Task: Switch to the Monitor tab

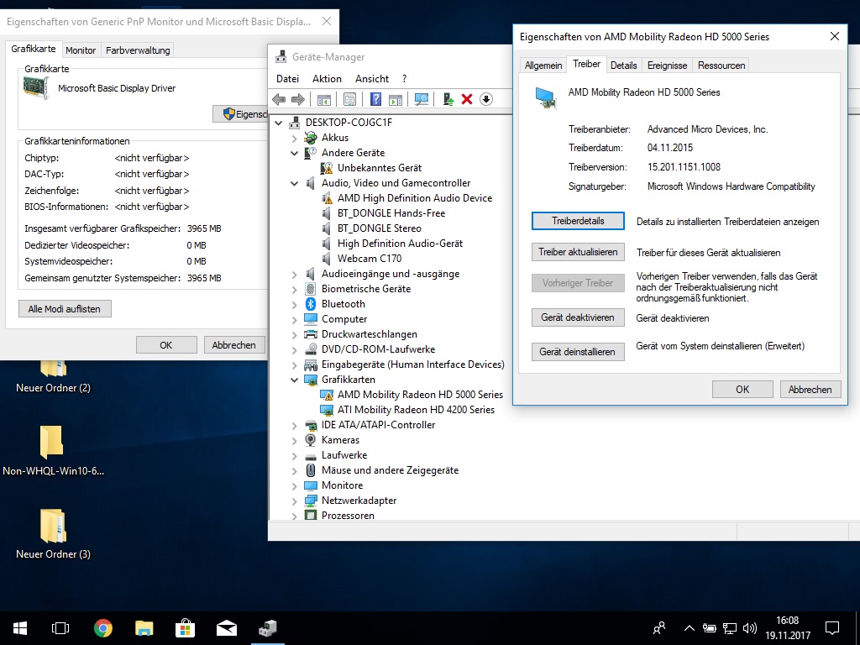Action: tap(81, 50)
